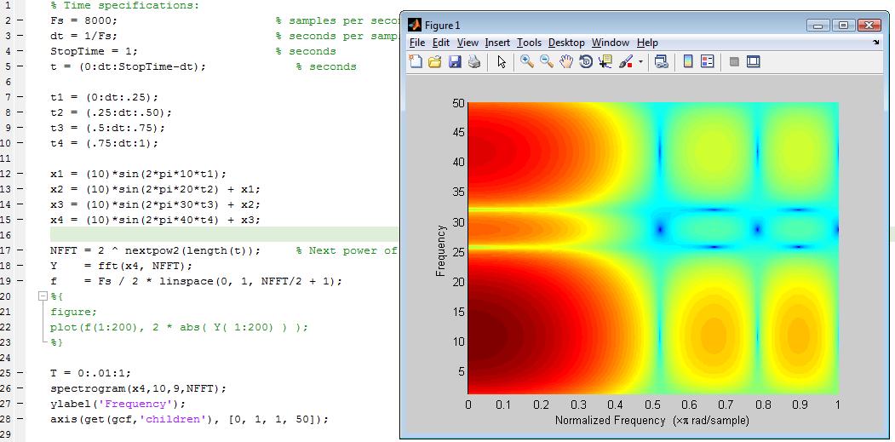Click the commented 'plot(f(1:200)...' line
The width and height of the screenshot is (895, 442).
tap(179, 327)
